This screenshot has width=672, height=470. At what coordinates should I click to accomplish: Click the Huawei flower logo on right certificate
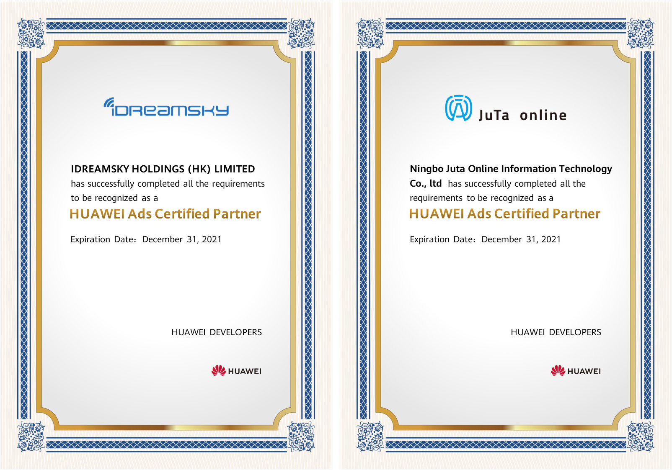coord(558,370)
